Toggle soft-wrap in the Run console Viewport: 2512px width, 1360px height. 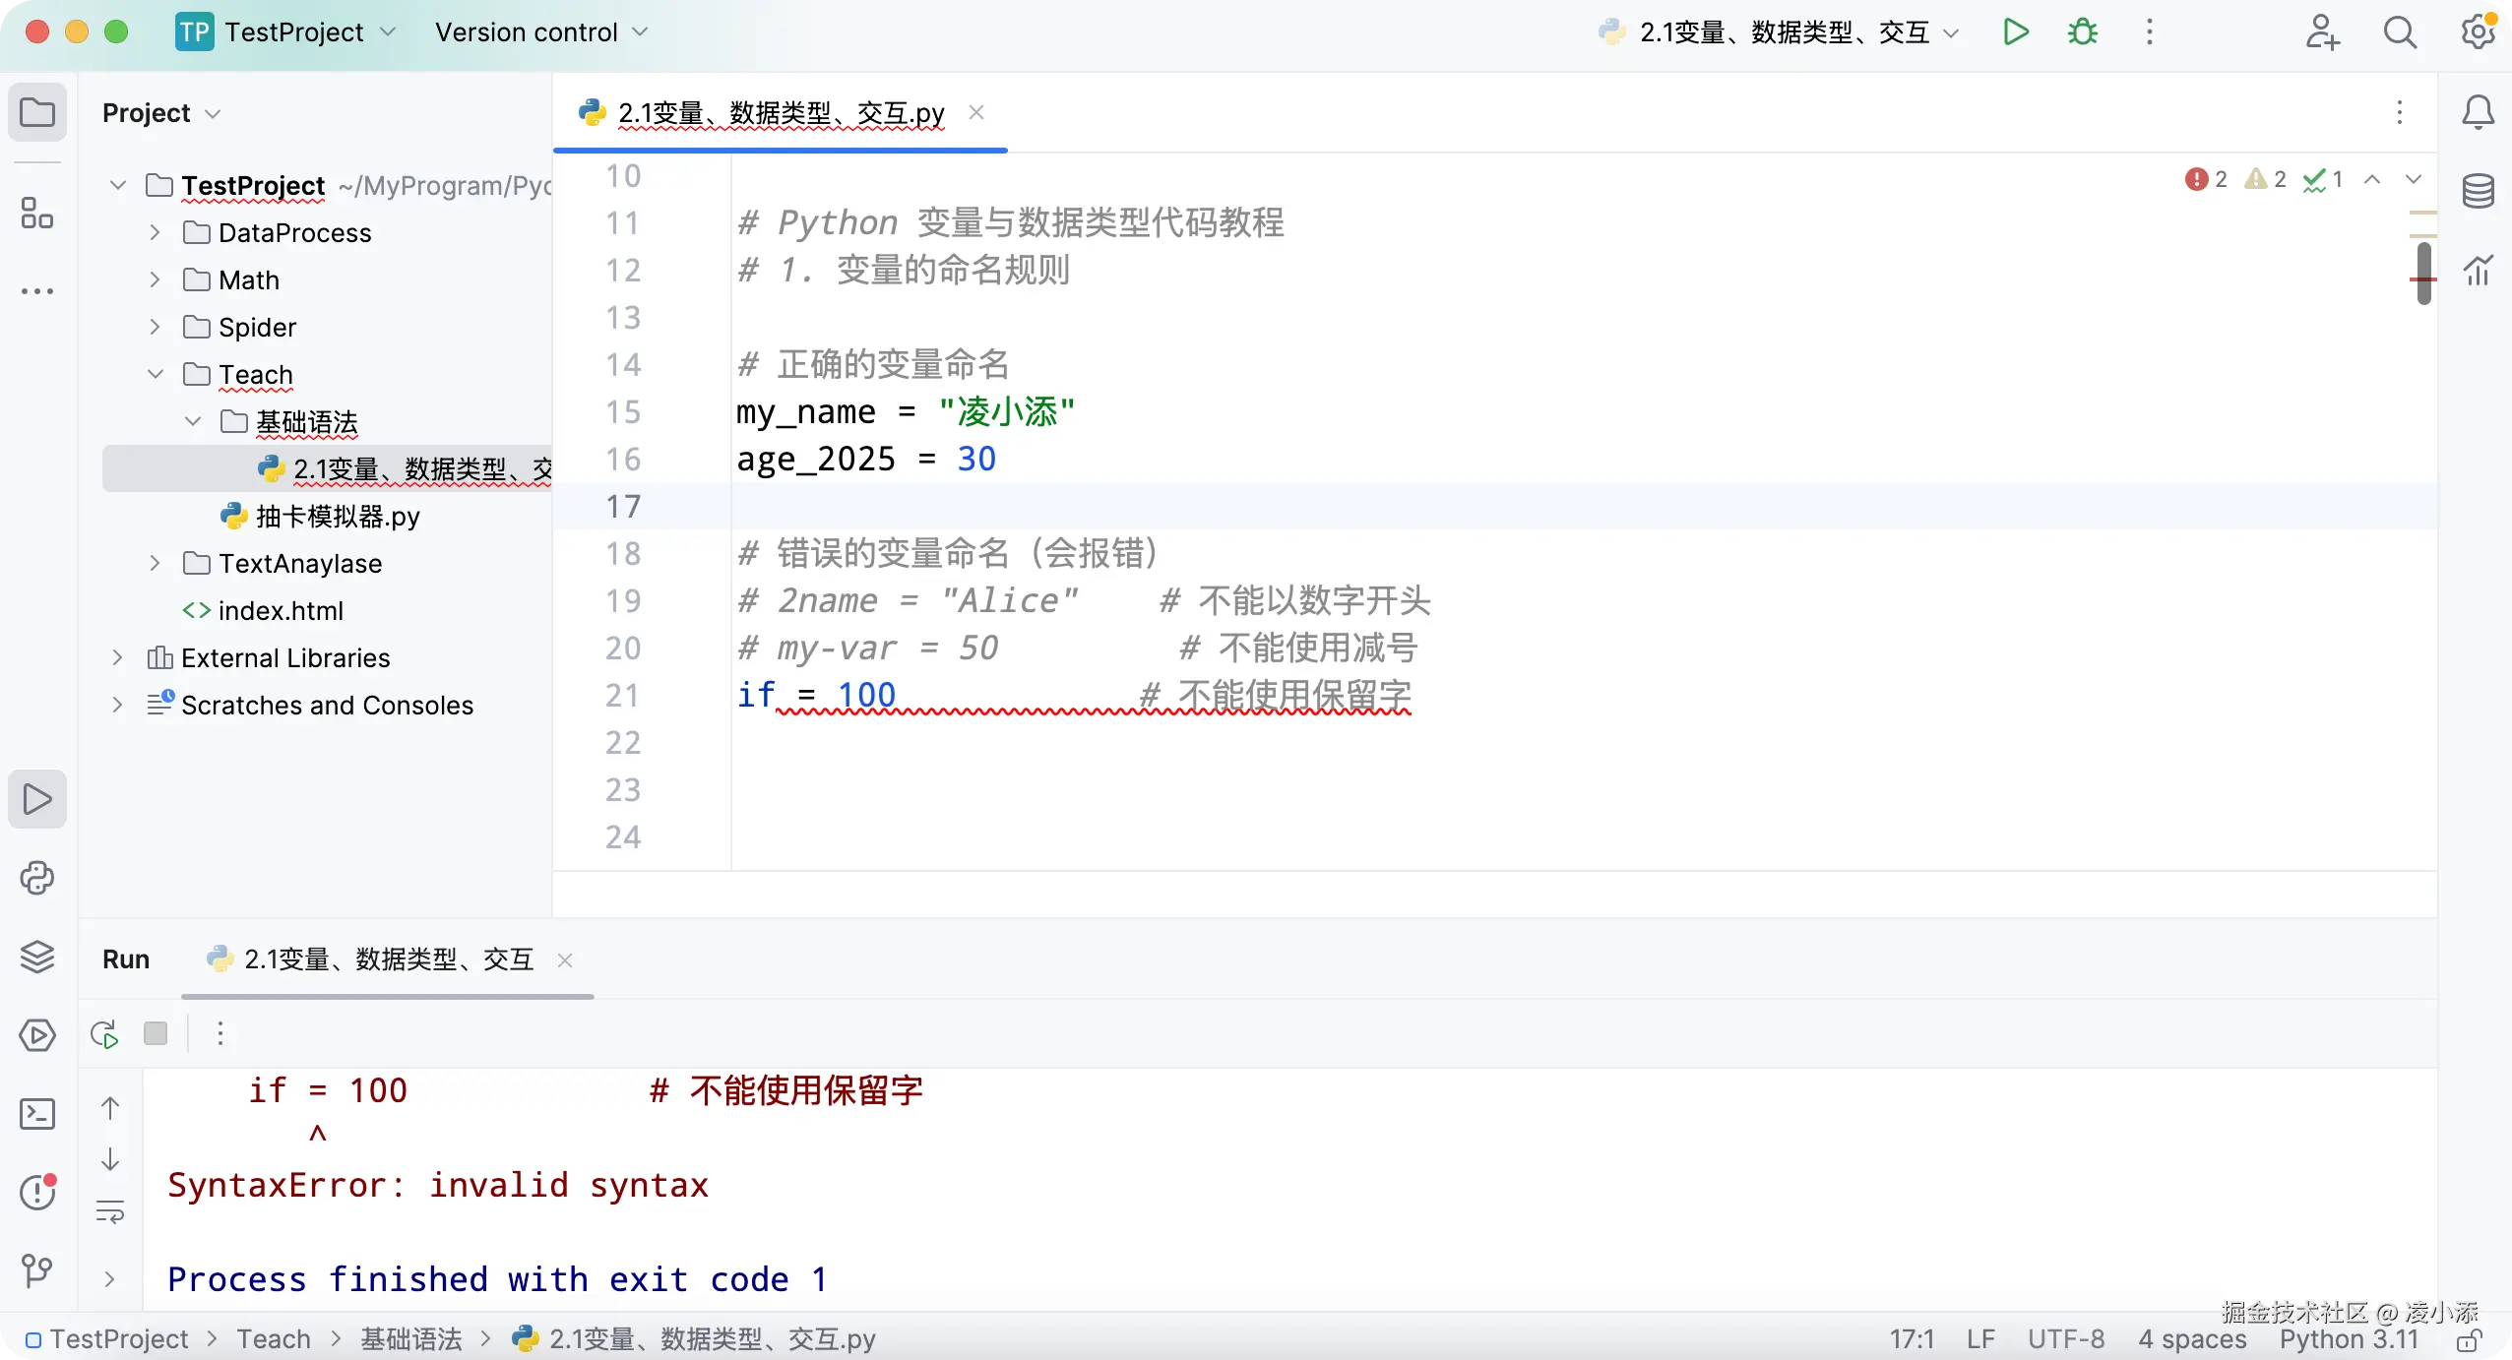[110, 1211]
